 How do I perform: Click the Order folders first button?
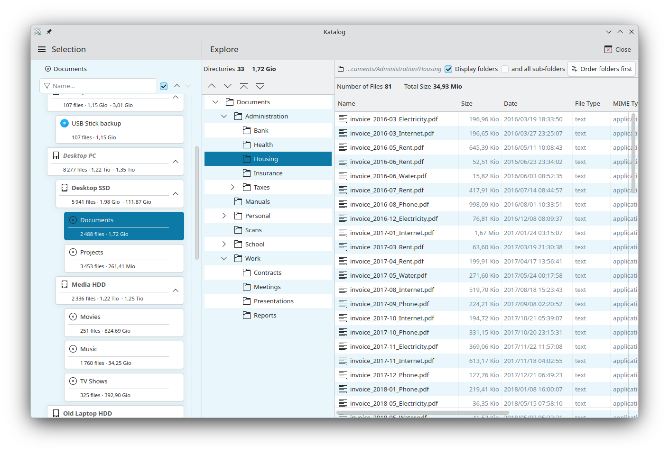[x=602, y=69]
